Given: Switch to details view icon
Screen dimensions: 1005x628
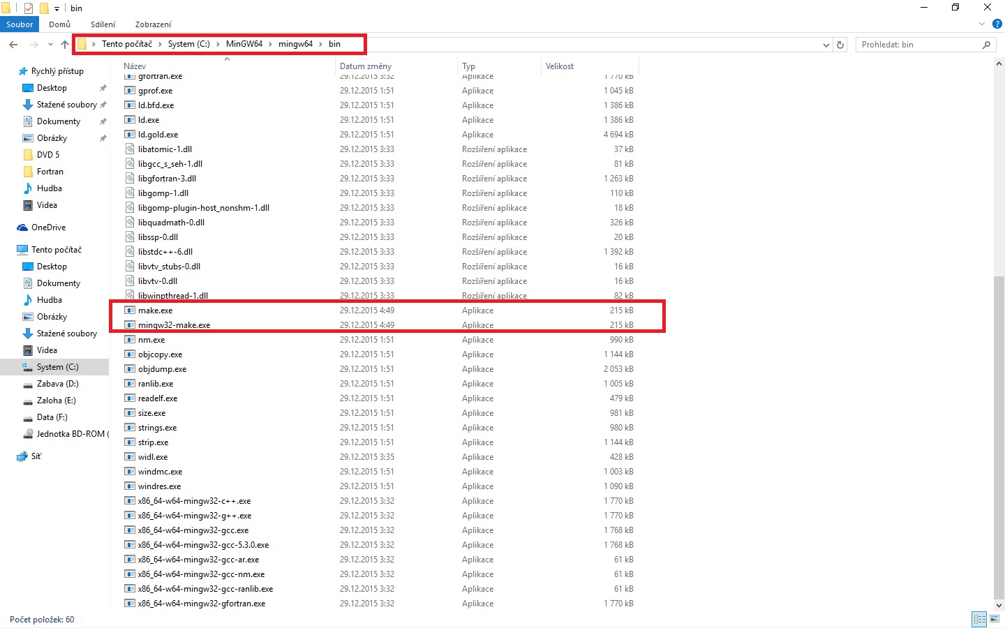Looking at the screenshot, I should point(979,619).
